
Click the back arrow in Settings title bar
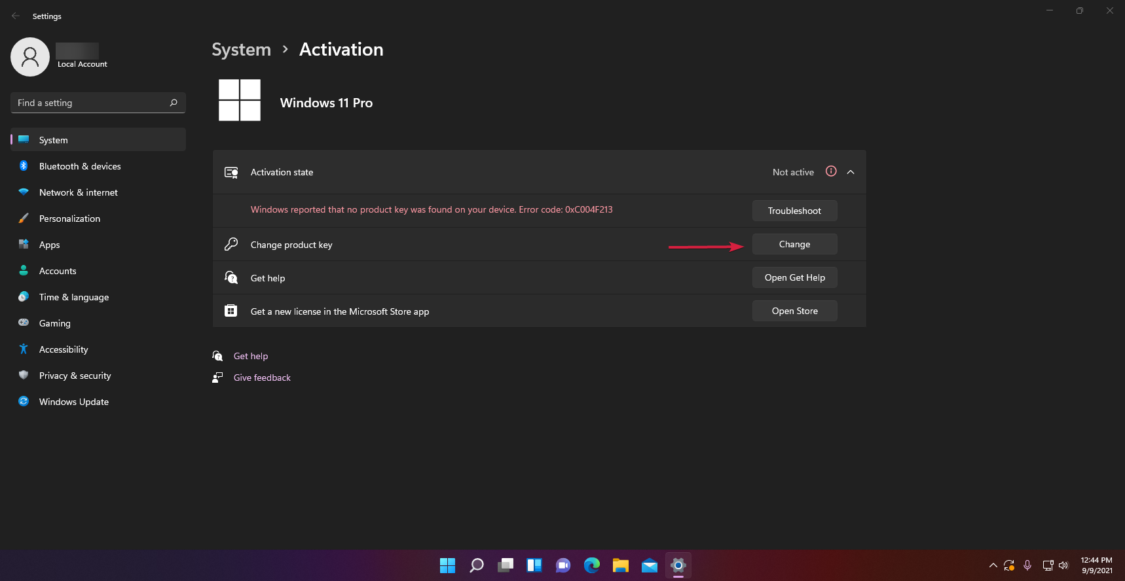click(16, 16)
